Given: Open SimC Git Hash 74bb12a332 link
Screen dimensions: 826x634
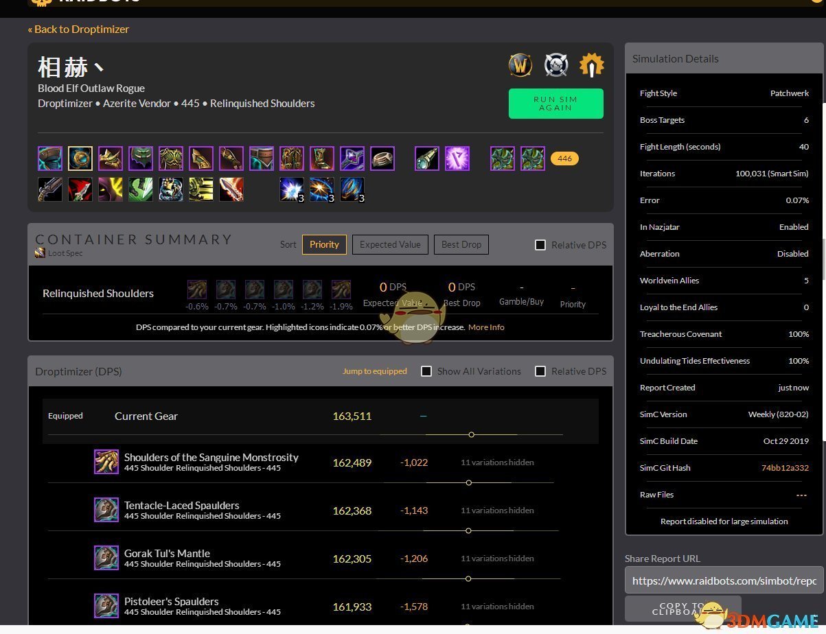Looking at the screenshot, I should tap(785, 468).
